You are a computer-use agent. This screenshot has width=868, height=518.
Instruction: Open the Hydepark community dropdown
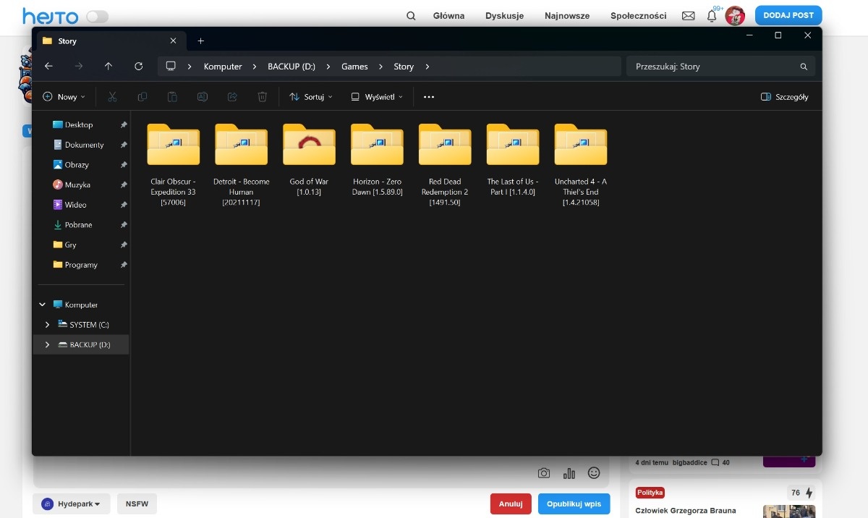tap(71, 504)
